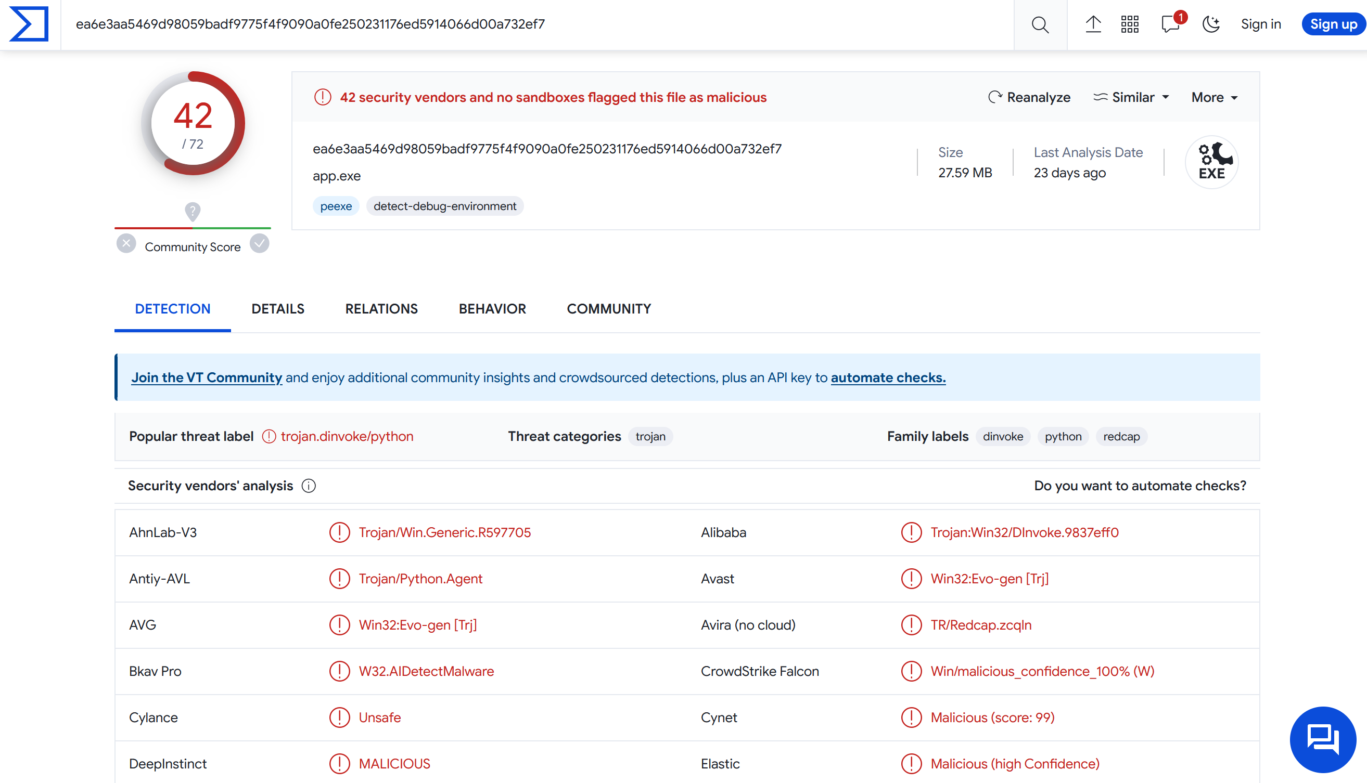Click the Avast detection alert icon
1367x783 pixels.
[911, 579]
